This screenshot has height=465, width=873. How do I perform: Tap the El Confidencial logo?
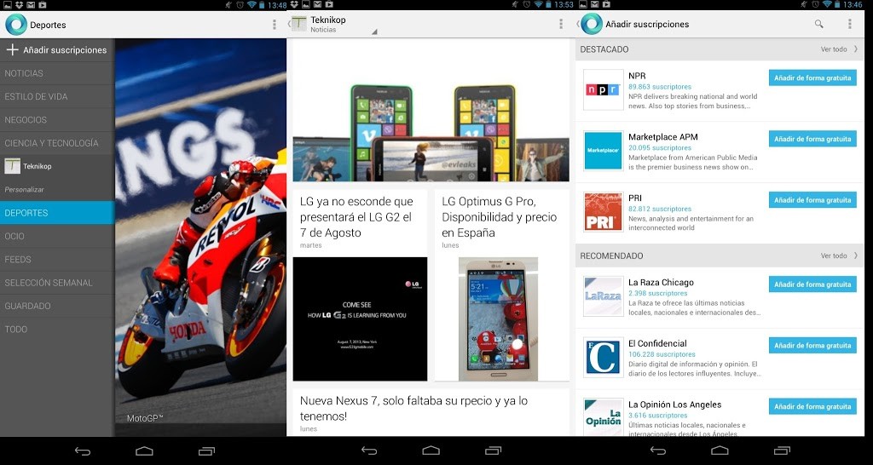(603, 357)
